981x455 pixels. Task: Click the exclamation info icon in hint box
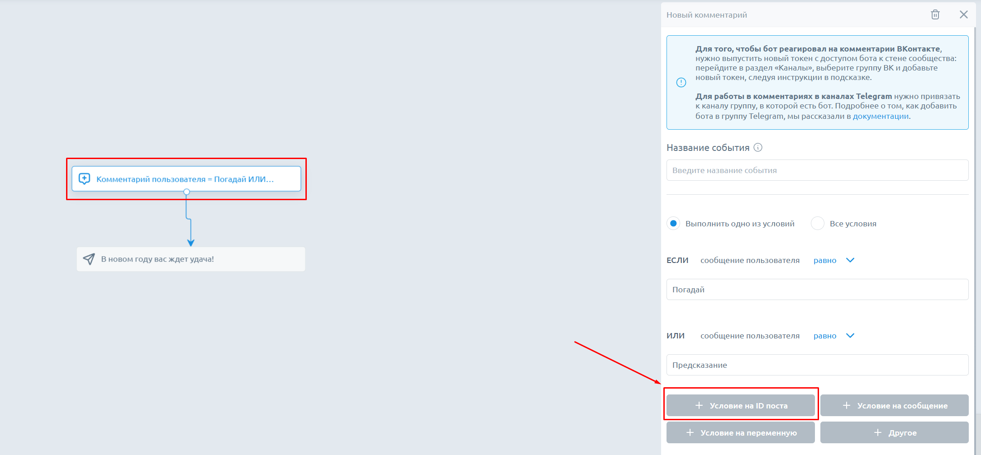681,82
